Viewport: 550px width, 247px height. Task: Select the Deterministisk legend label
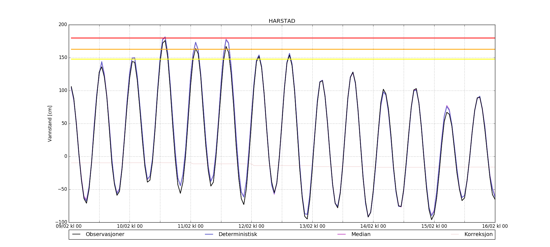tap(238, 234)
